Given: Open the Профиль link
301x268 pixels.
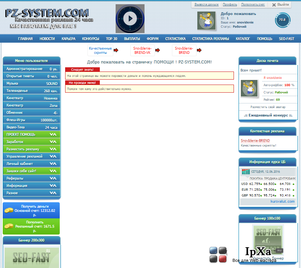Looking at the screenshot, I should click(x=230, y=4).
